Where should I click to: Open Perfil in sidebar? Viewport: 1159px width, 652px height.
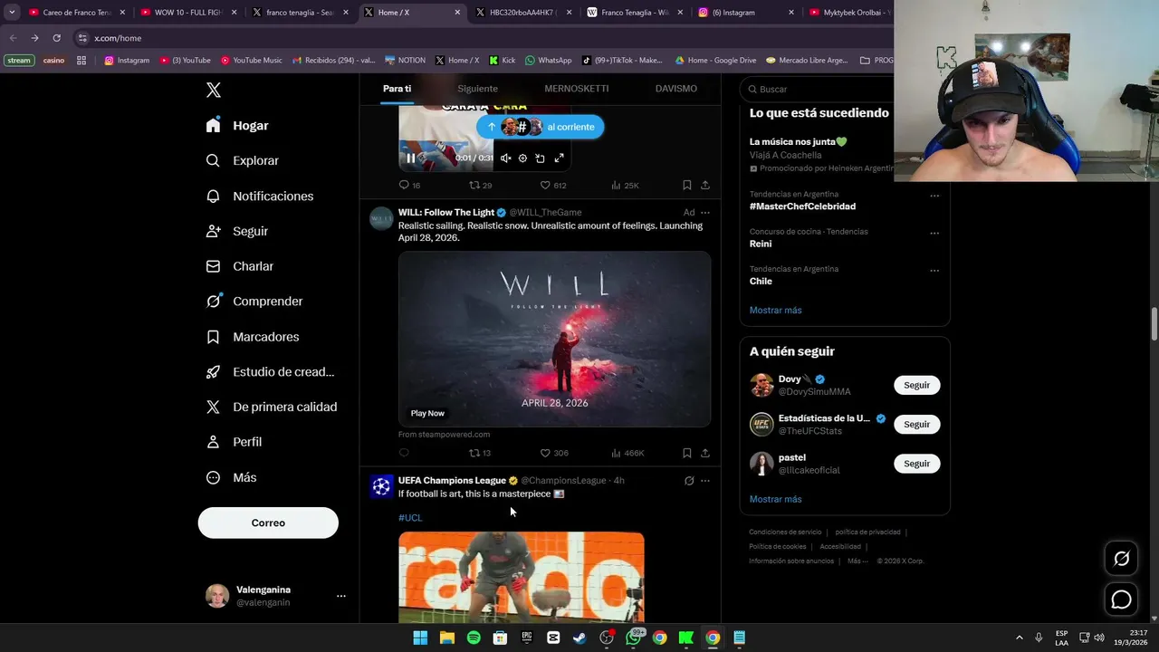[x=234, y=442]
